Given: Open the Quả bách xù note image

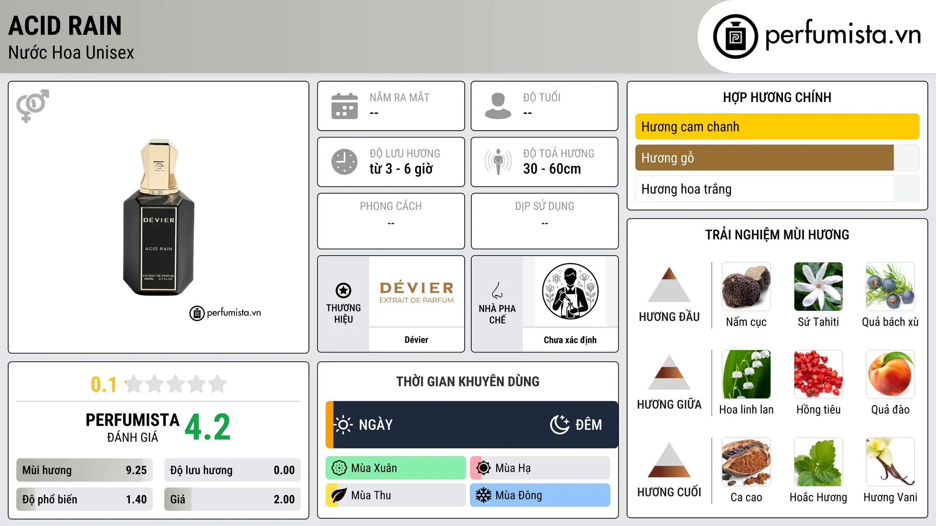Looking at the screenshot, I should (x=890, y=287).
